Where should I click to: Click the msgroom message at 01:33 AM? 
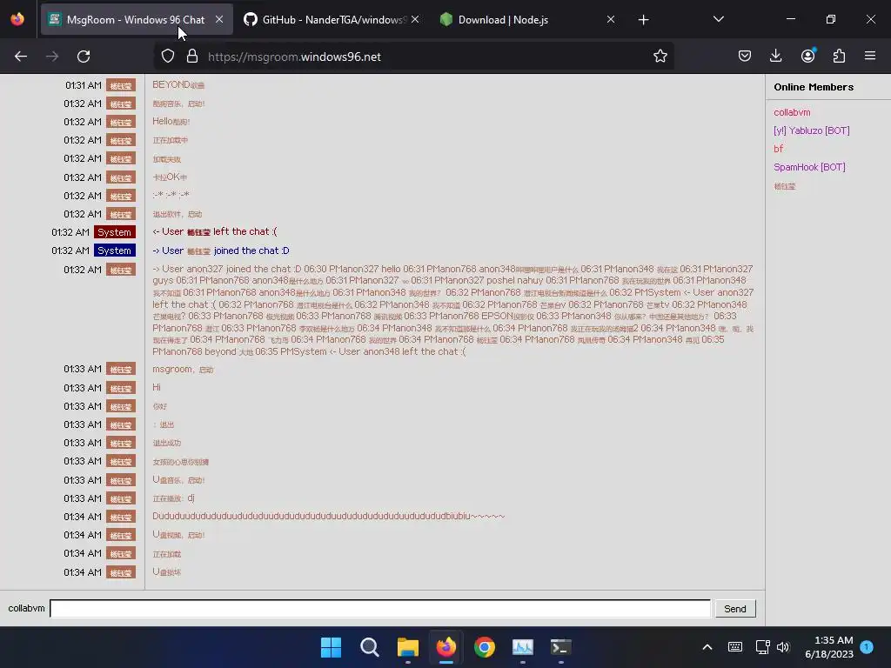(x=183, y=369)
